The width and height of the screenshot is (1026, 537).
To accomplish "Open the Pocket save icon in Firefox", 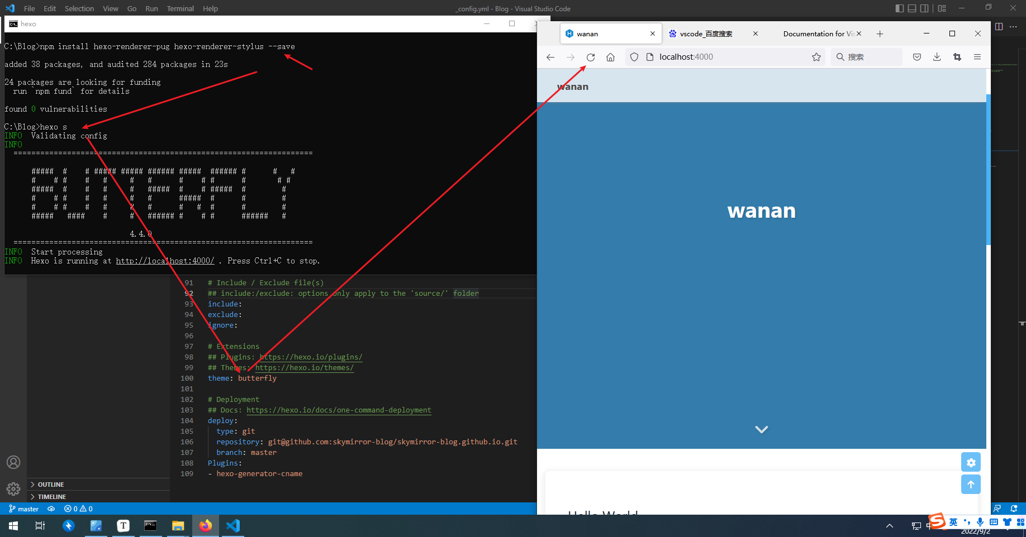I will coord(917,57).
